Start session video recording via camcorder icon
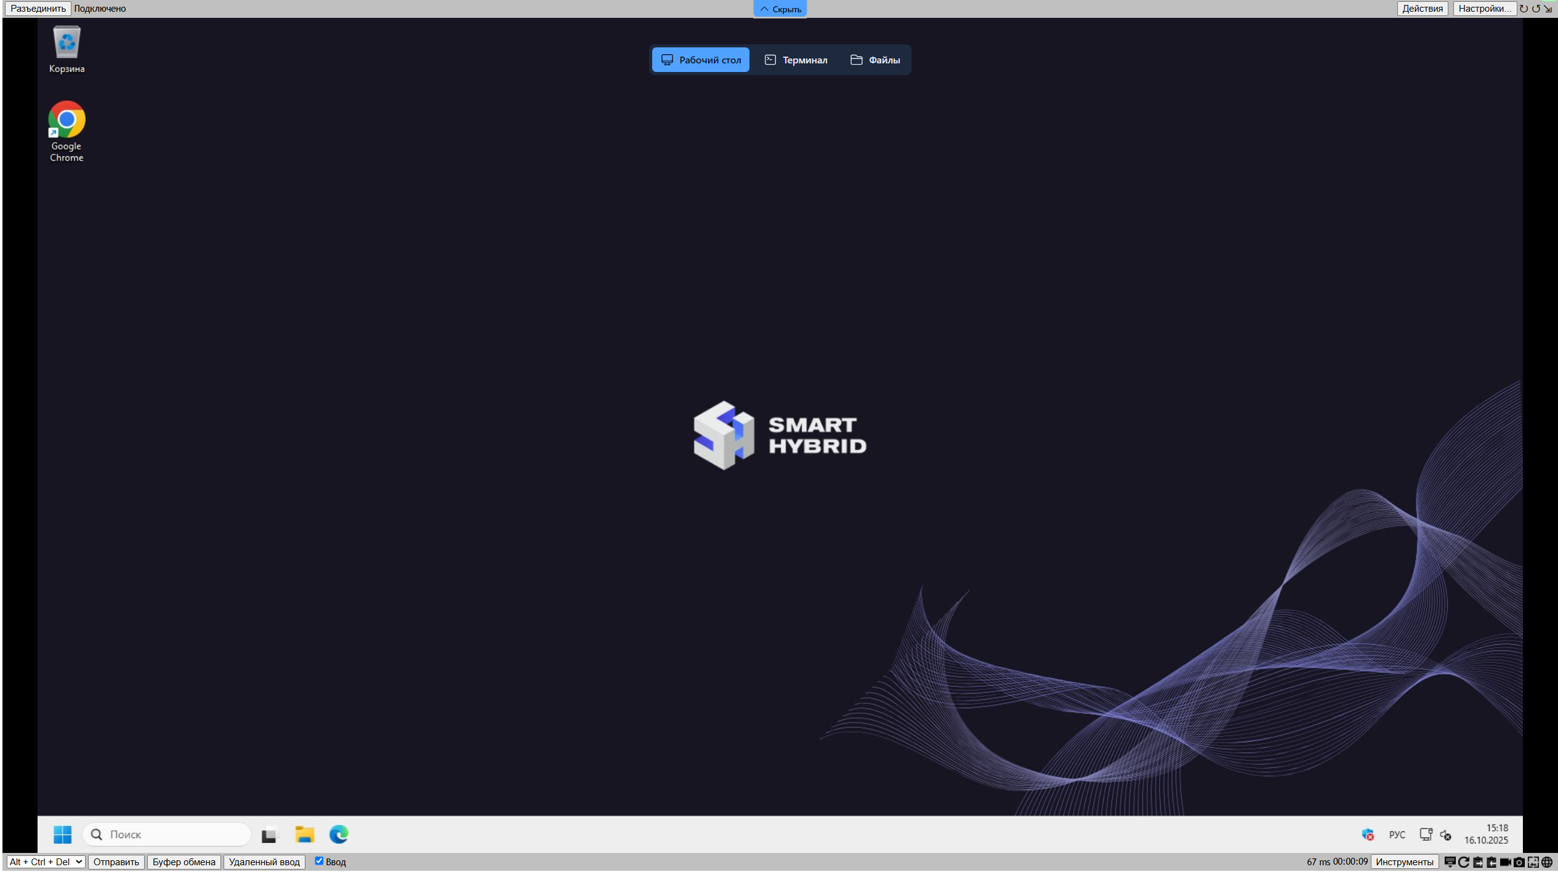The width and height of the screenshot is (1558, 872). tap(1505, 862)
